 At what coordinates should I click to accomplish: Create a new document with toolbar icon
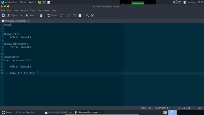(x=3, y=15)
